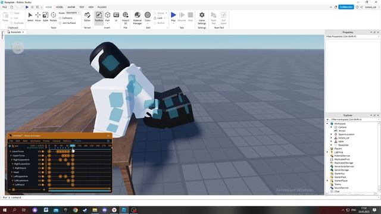381x214 pixels.
Task: Select Terrain in the Explorer tree
Action: 342,131
